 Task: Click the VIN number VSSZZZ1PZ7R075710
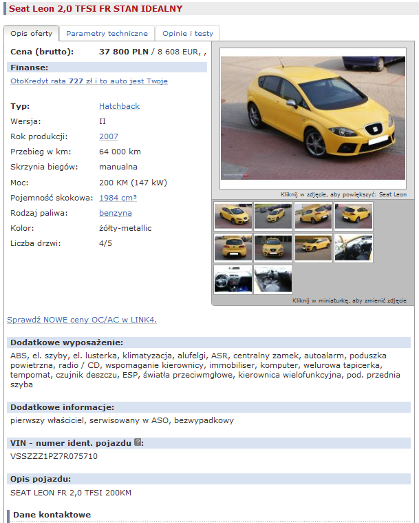pos(54,456)
